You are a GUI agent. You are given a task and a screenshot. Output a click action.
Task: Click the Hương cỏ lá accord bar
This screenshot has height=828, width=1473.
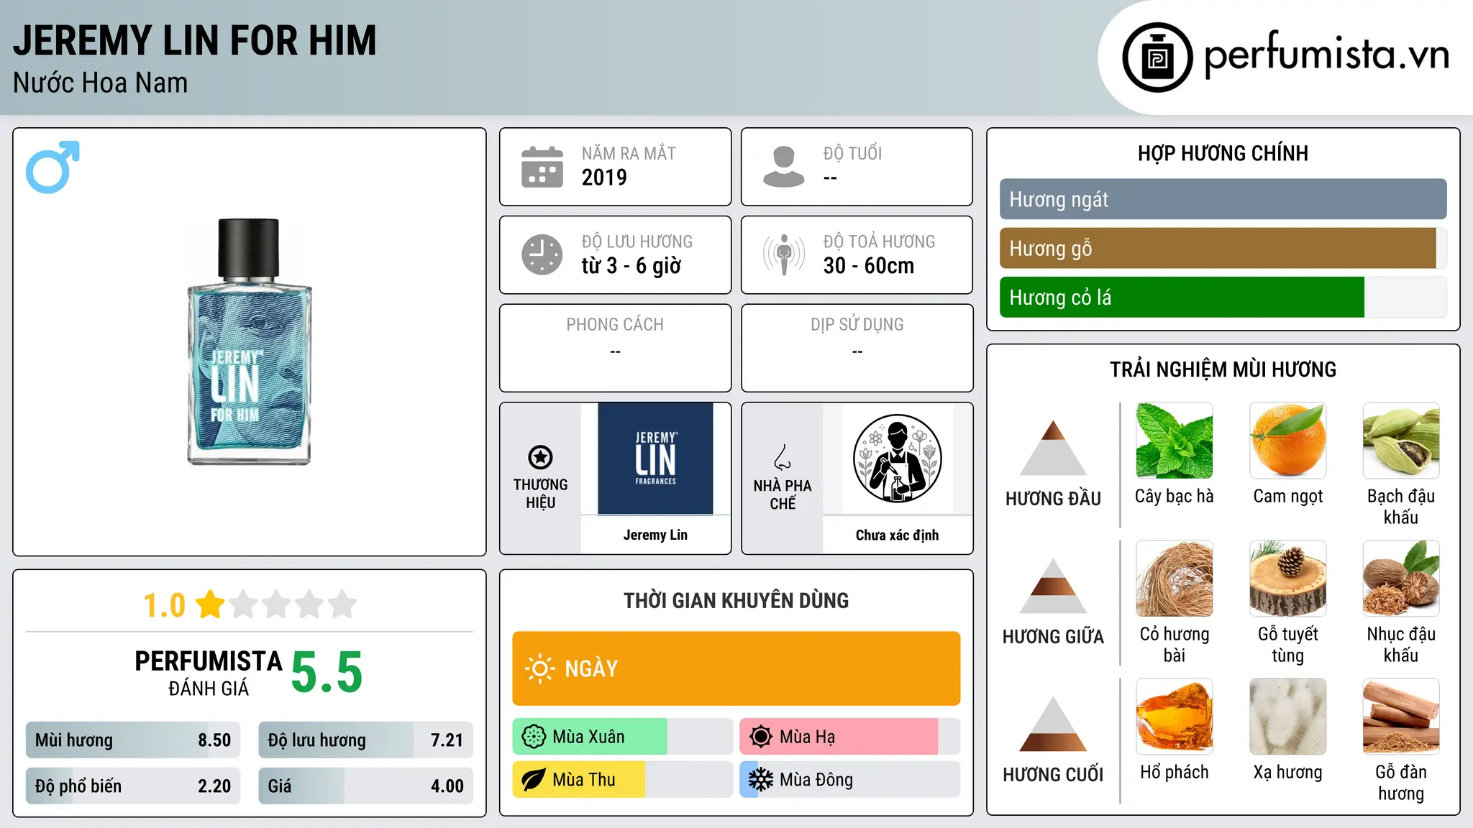(1223, 297)
